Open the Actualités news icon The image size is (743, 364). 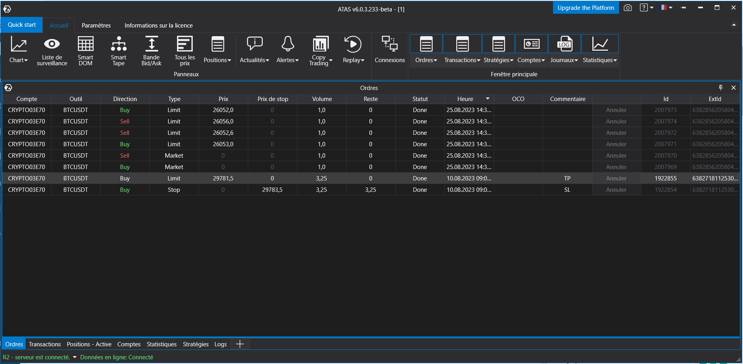pyautogui.click(x=254, y=44)
